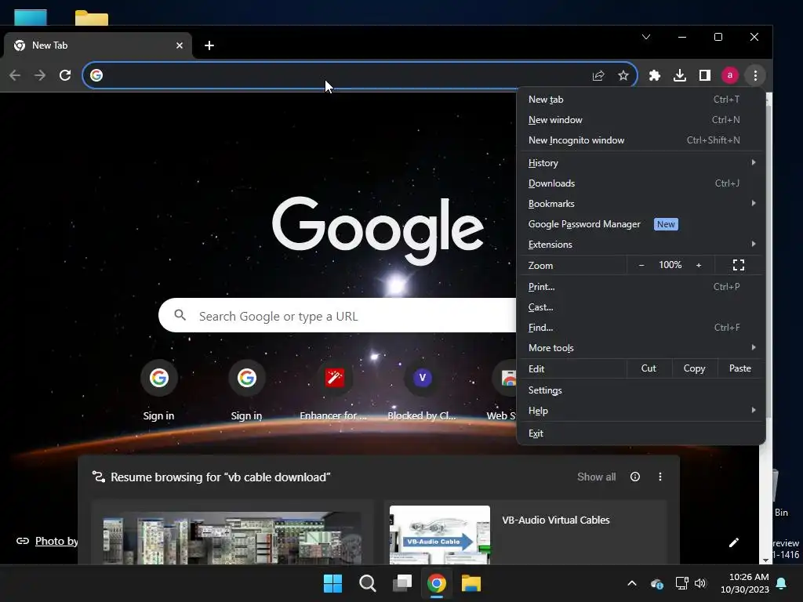Open the tab search chevron
Image resolution: width=803 pixels, height=602 pixels.
(646, 37)
